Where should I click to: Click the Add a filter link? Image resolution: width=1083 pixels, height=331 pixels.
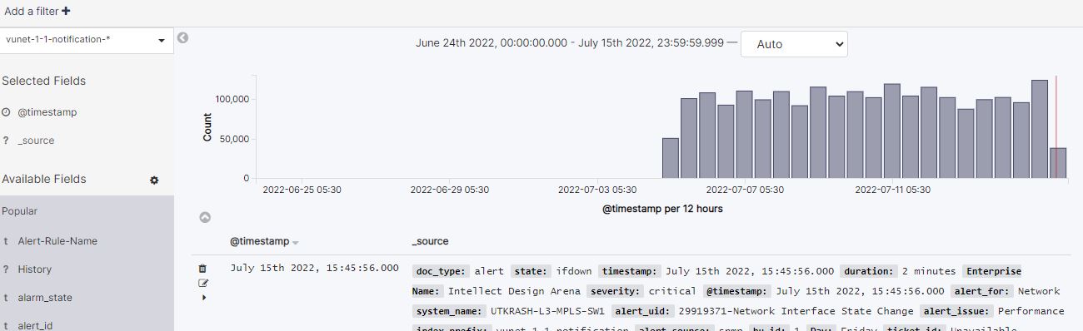tap(32, 12)
